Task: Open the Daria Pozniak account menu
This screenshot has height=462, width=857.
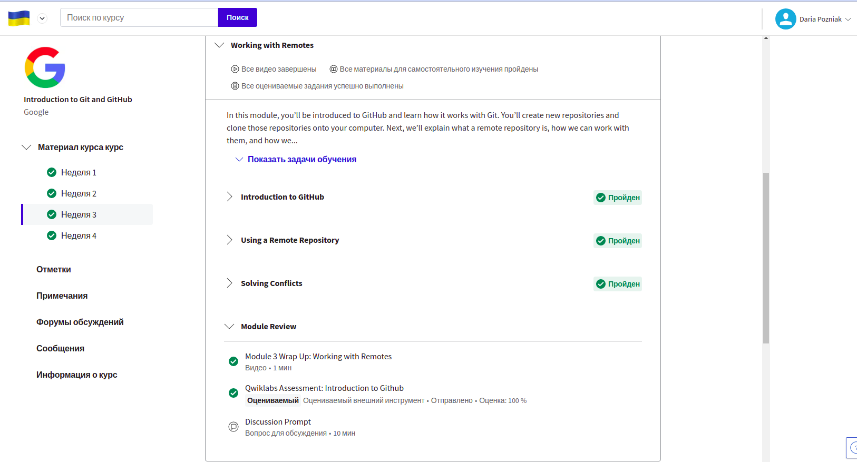Action: coord(825,19)
